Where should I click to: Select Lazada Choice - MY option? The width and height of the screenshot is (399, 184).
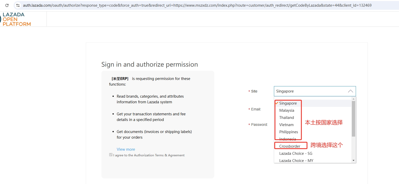click(296, 160)
